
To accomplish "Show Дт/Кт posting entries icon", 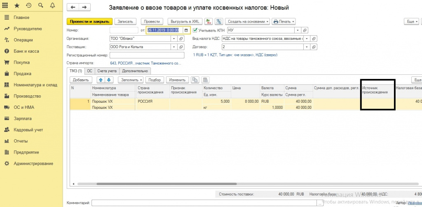I will (x=209, y=21).
